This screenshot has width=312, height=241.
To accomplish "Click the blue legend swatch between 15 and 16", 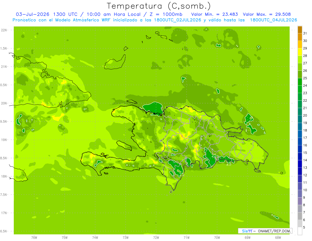I will pos(300,149).
